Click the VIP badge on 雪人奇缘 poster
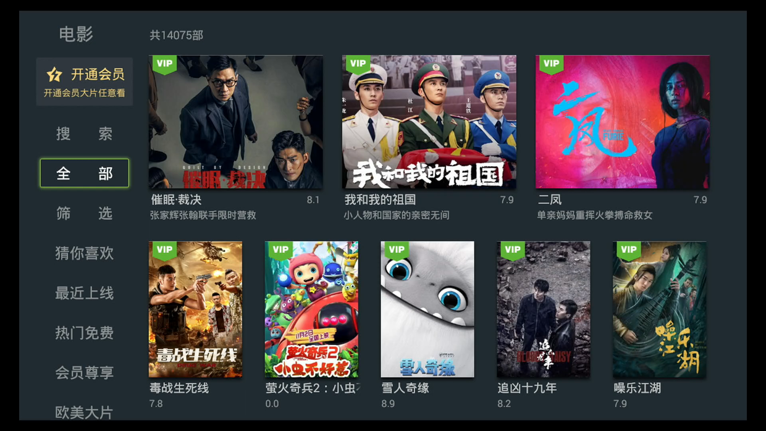 pyautogui.click(x=397, y=250)
